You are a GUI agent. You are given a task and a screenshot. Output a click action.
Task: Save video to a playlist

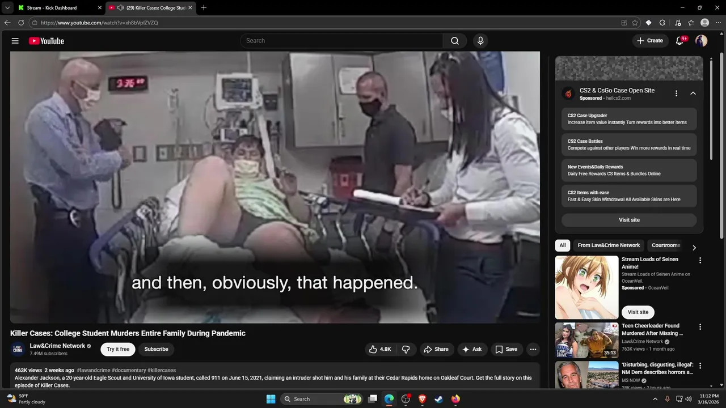click(506, 349)
